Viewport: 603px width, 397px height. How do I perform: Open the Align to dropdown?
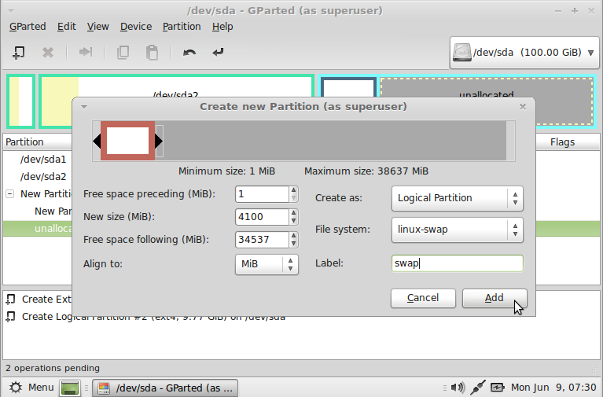coord(267,264)
